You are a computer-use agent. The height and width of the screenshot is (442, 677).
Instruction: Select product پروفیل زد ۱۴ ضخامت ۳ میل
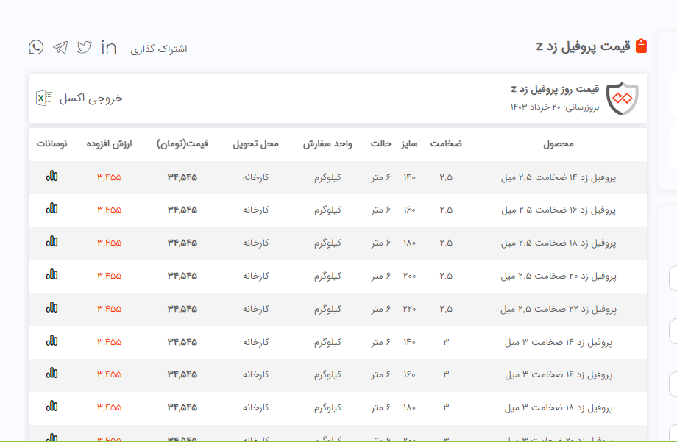coord(558,342)
